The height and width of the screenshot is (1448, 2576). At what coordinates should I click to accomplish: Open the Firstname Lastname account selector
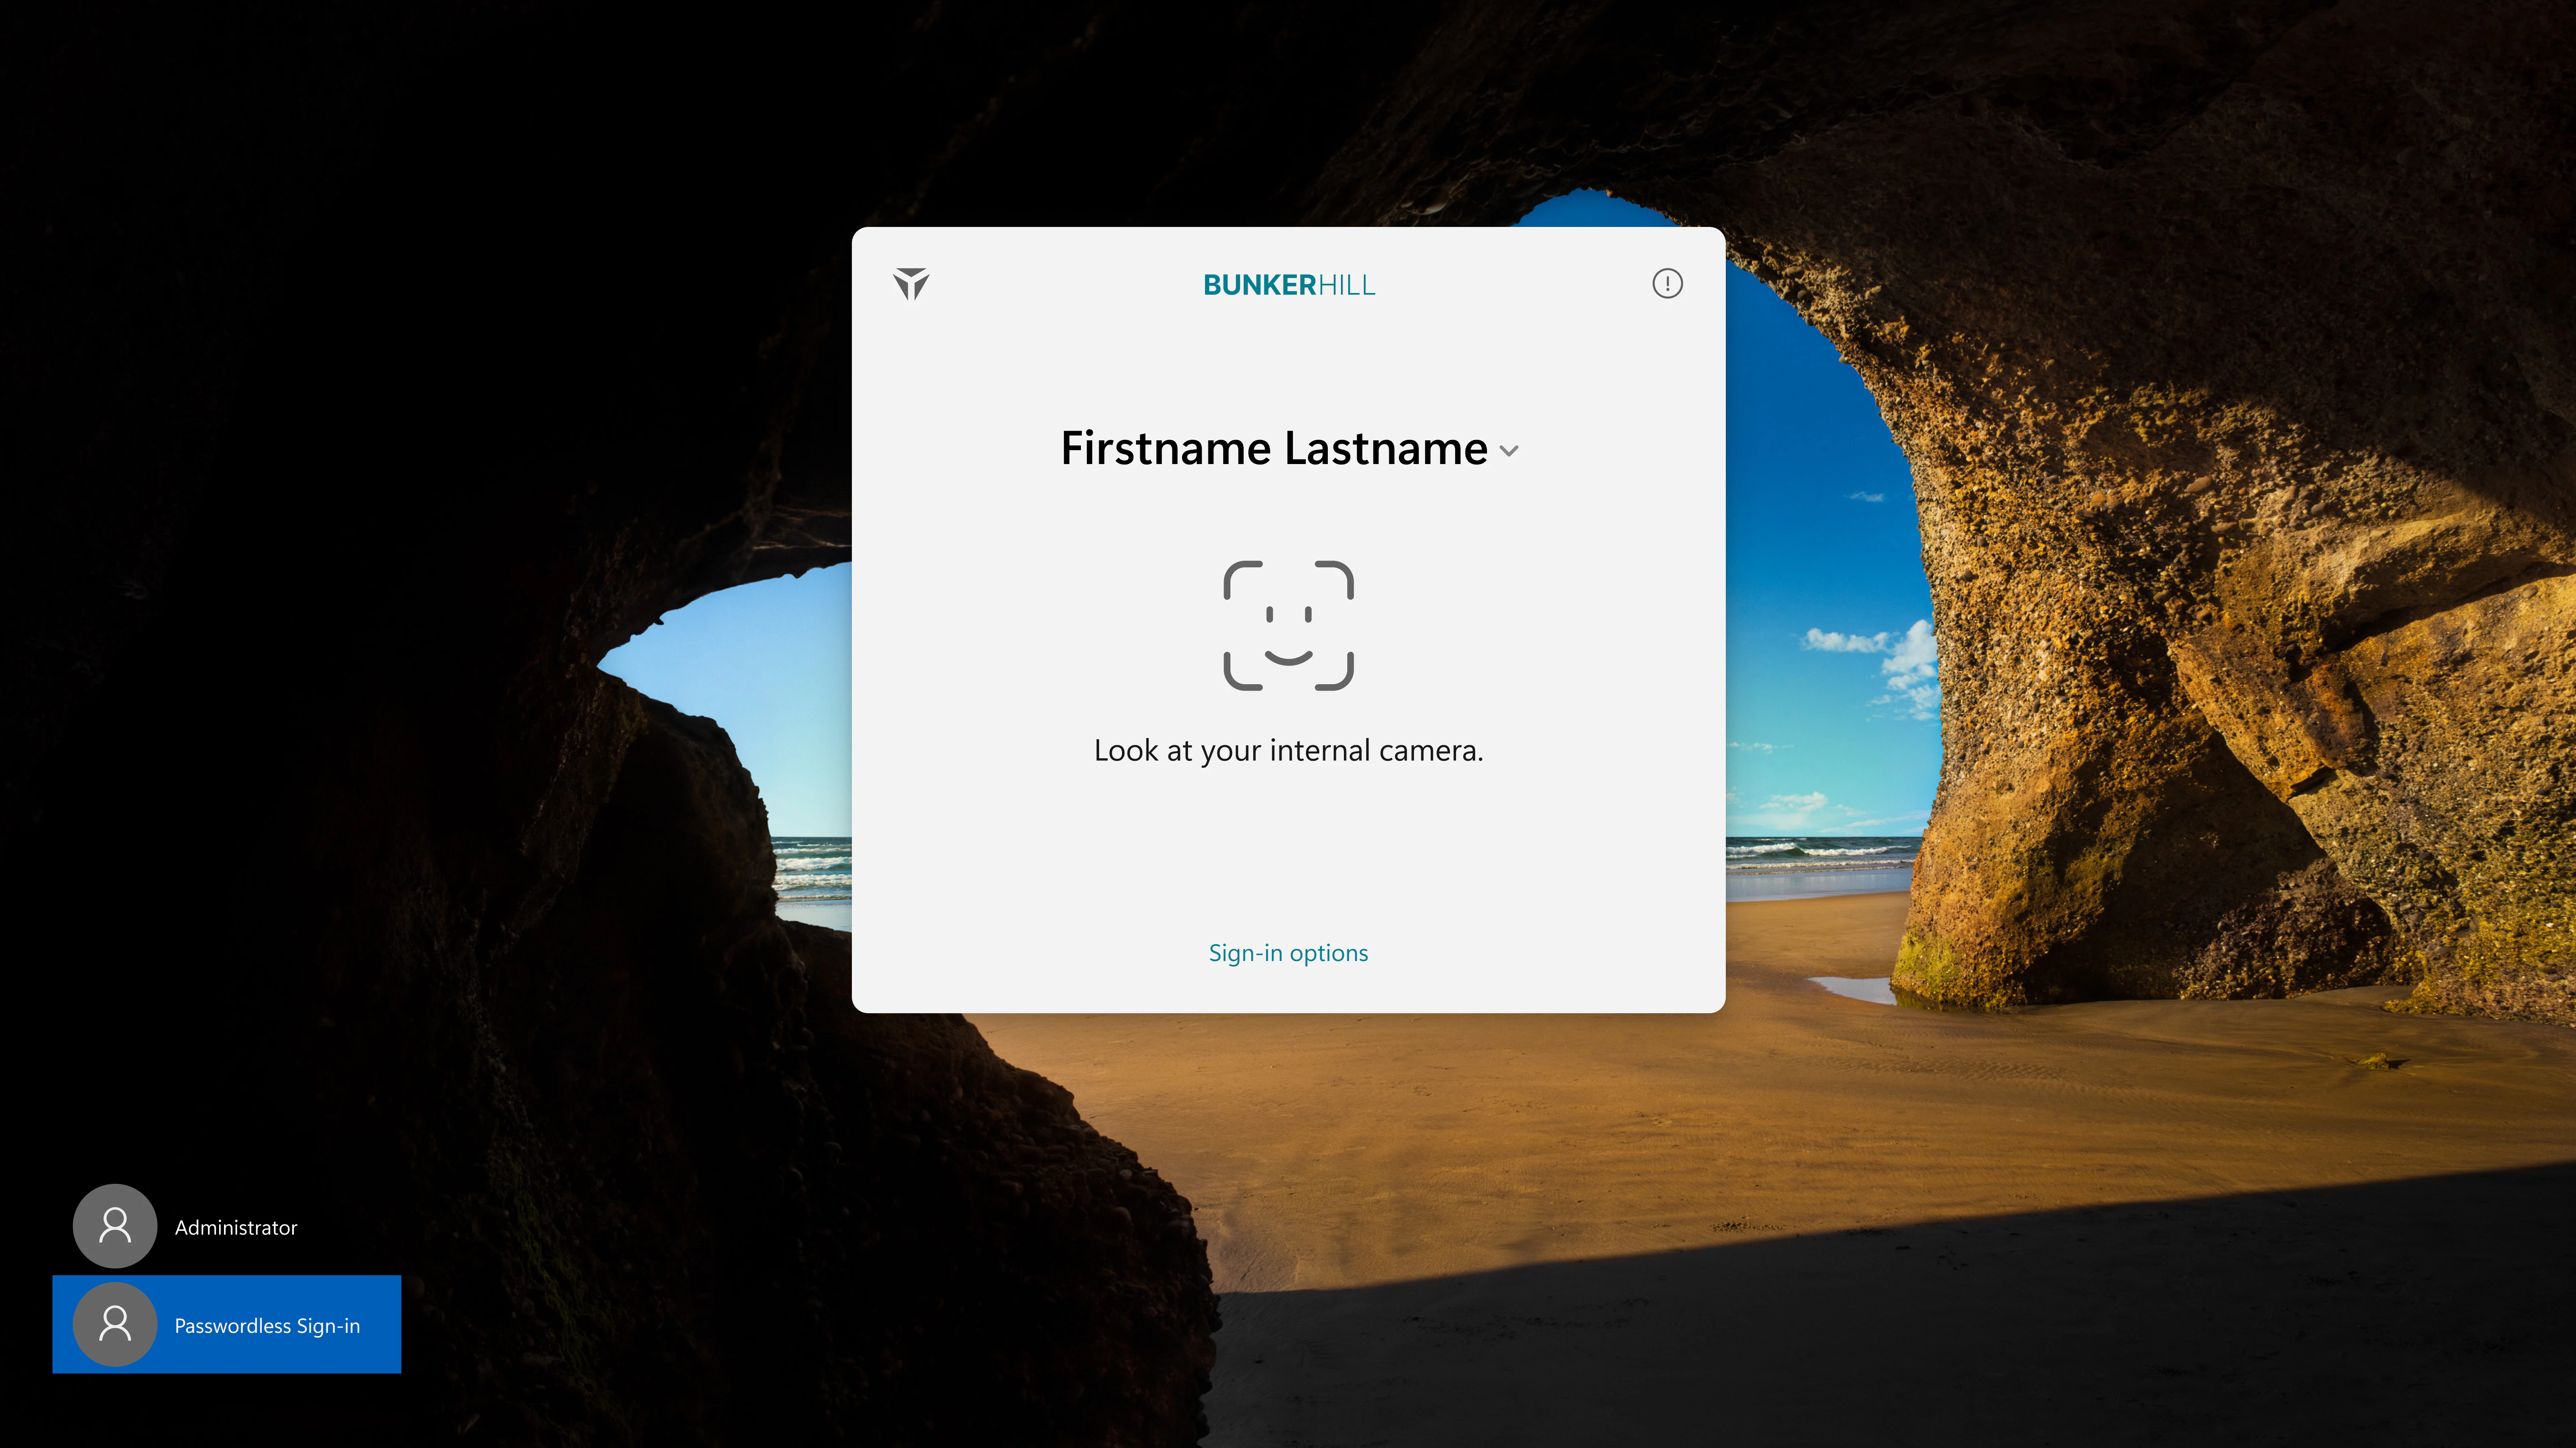click(1274, 449)
